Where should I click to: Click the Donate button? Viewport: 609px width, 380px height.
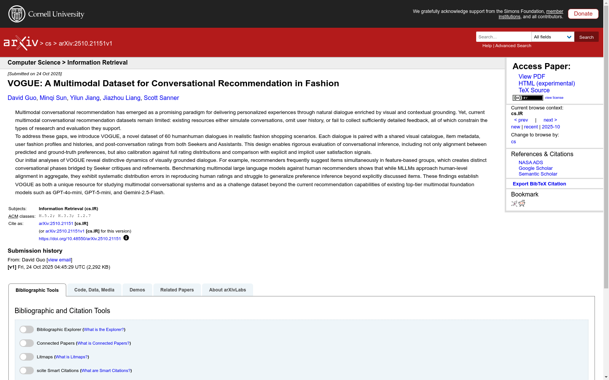click(x=583, y=14)
